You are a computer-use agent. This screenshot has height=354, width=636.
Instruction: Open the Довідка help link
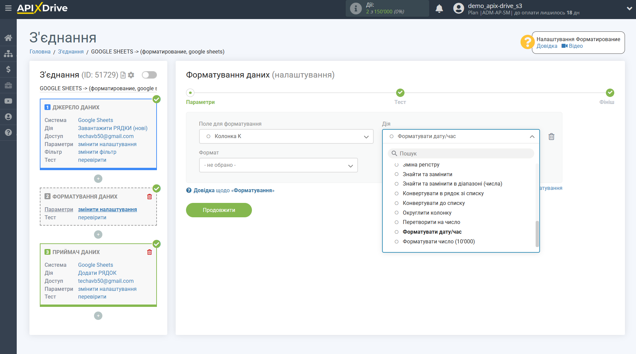click(547, 46)
